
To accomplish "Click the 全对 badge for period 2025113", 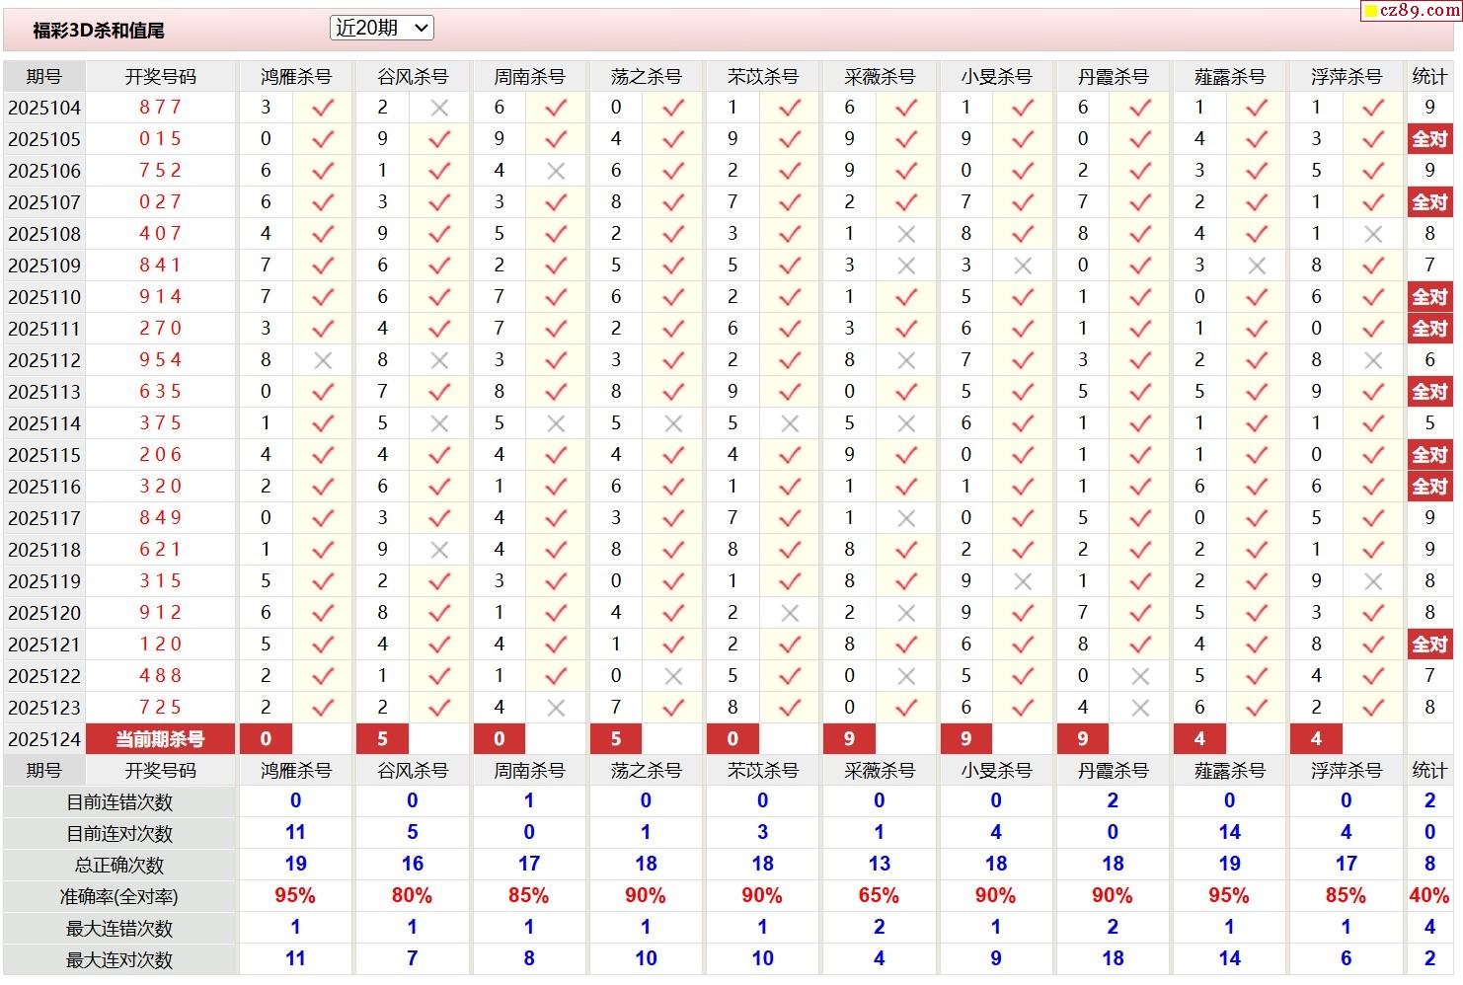I will [x=1429, y=392].
